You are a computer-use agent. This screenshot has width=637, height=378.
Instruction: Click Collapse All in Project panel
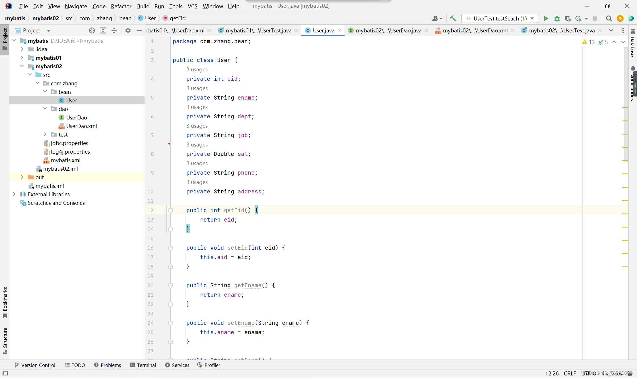[114, 30]
